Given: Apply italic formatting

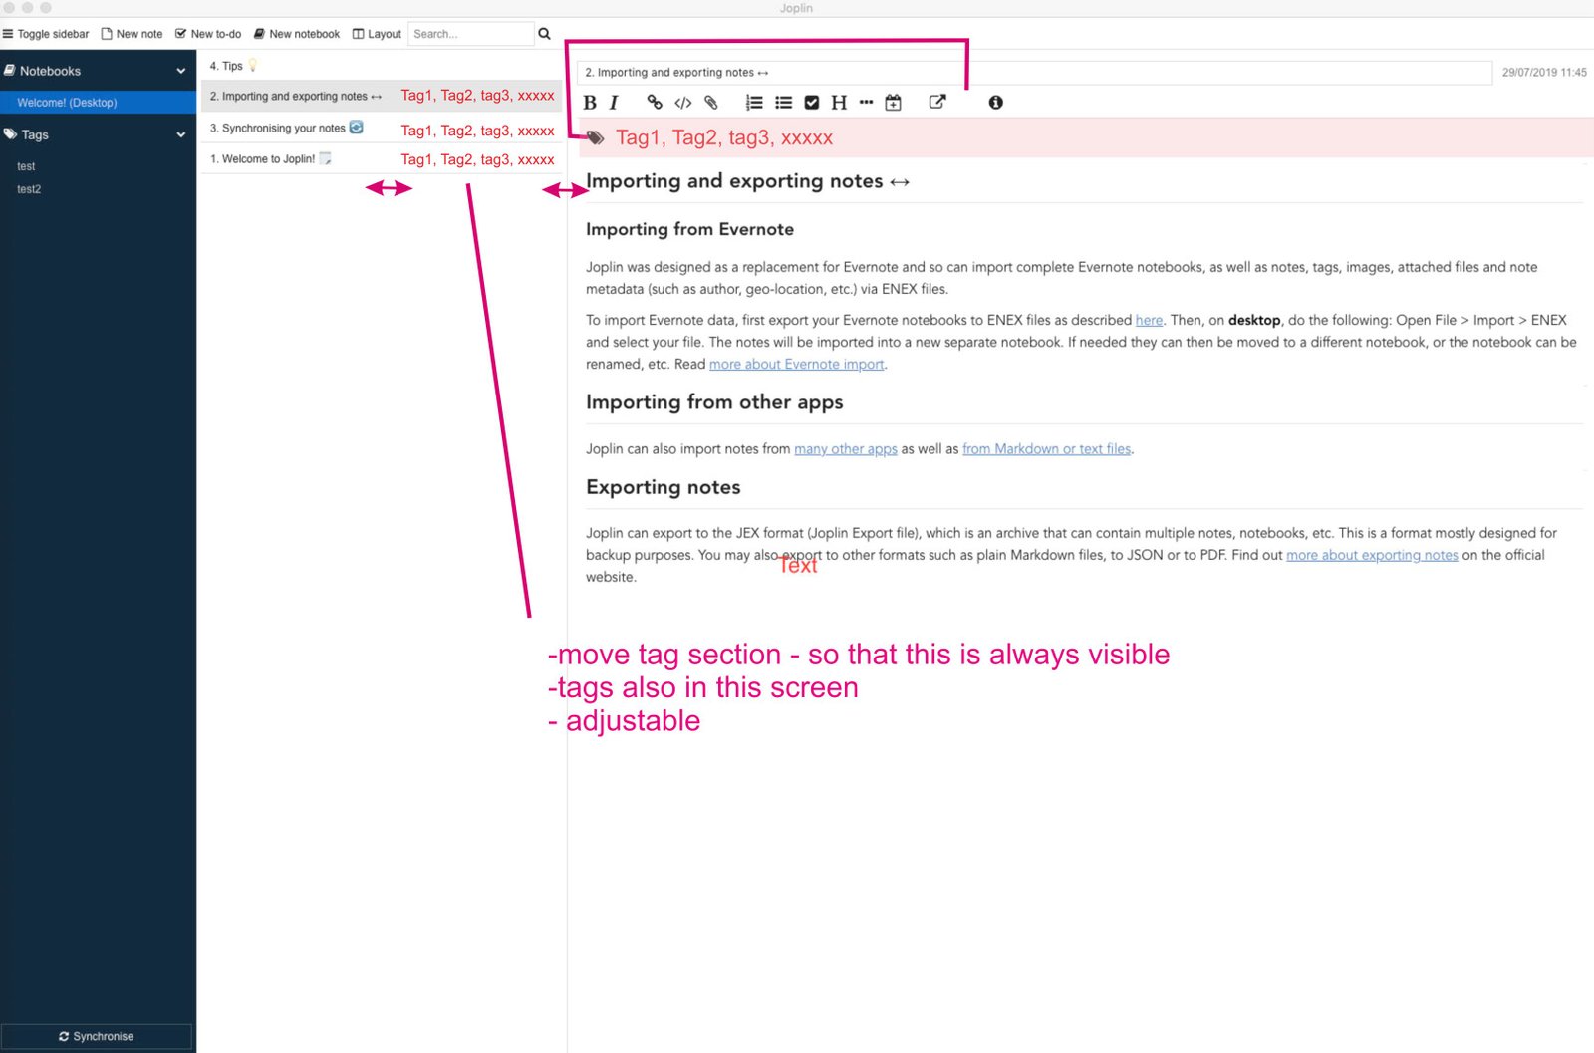Looking at the screenshot, I should (614, 103).
